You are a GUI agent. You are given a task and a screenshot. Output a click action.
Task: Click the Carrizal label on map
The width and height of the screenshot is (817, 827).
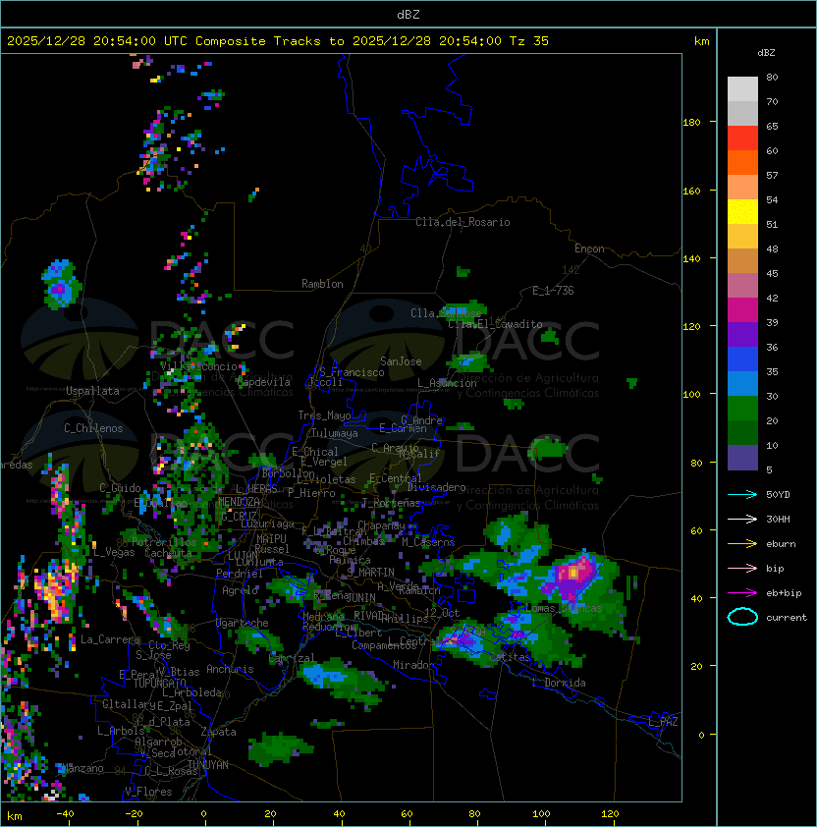point(292,658)
